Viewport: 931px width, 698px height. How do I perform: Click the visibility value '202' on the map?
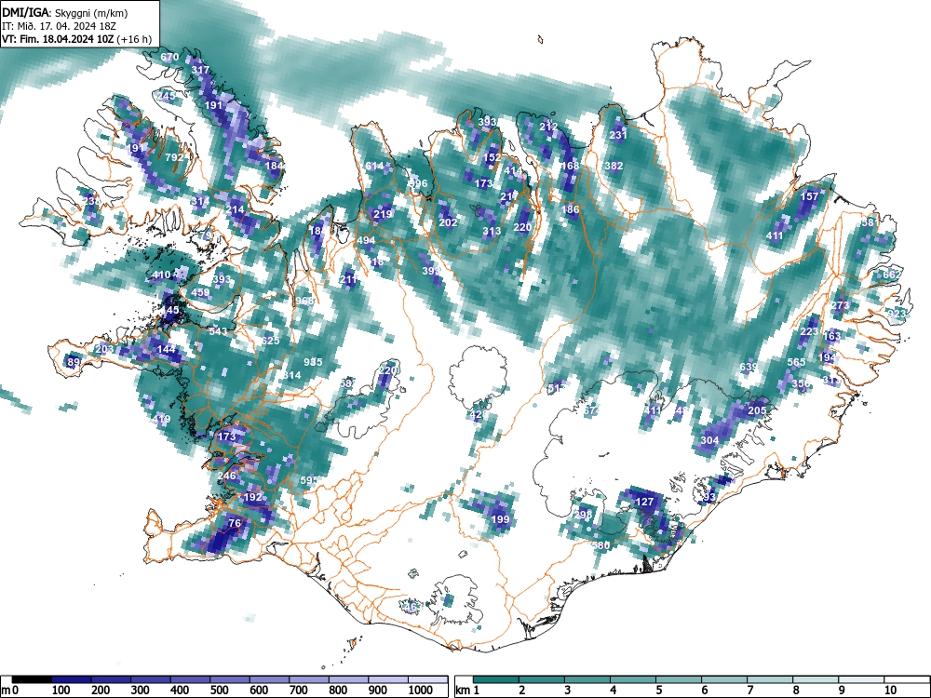point(449,222)
